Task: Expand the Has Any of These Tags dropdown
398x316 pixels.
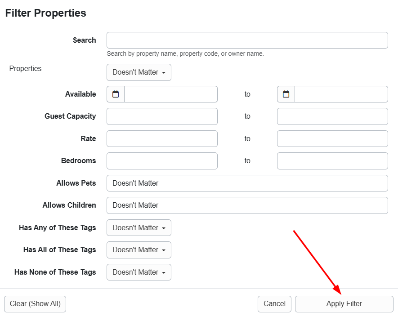Action: point(139,228)
